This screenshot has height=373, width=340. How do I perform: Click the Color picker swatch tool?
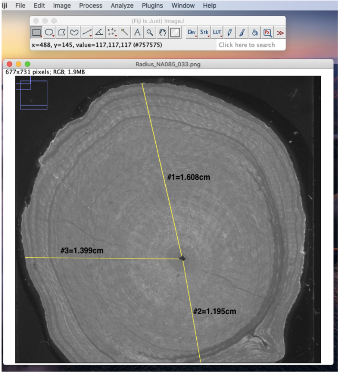tap(175, 33)
